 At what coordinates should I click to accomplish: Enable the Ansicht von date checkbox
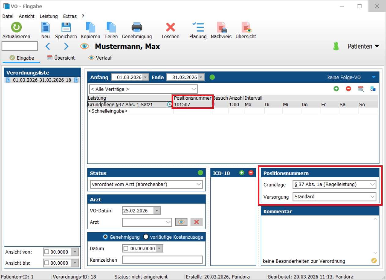tap(47, 252)
